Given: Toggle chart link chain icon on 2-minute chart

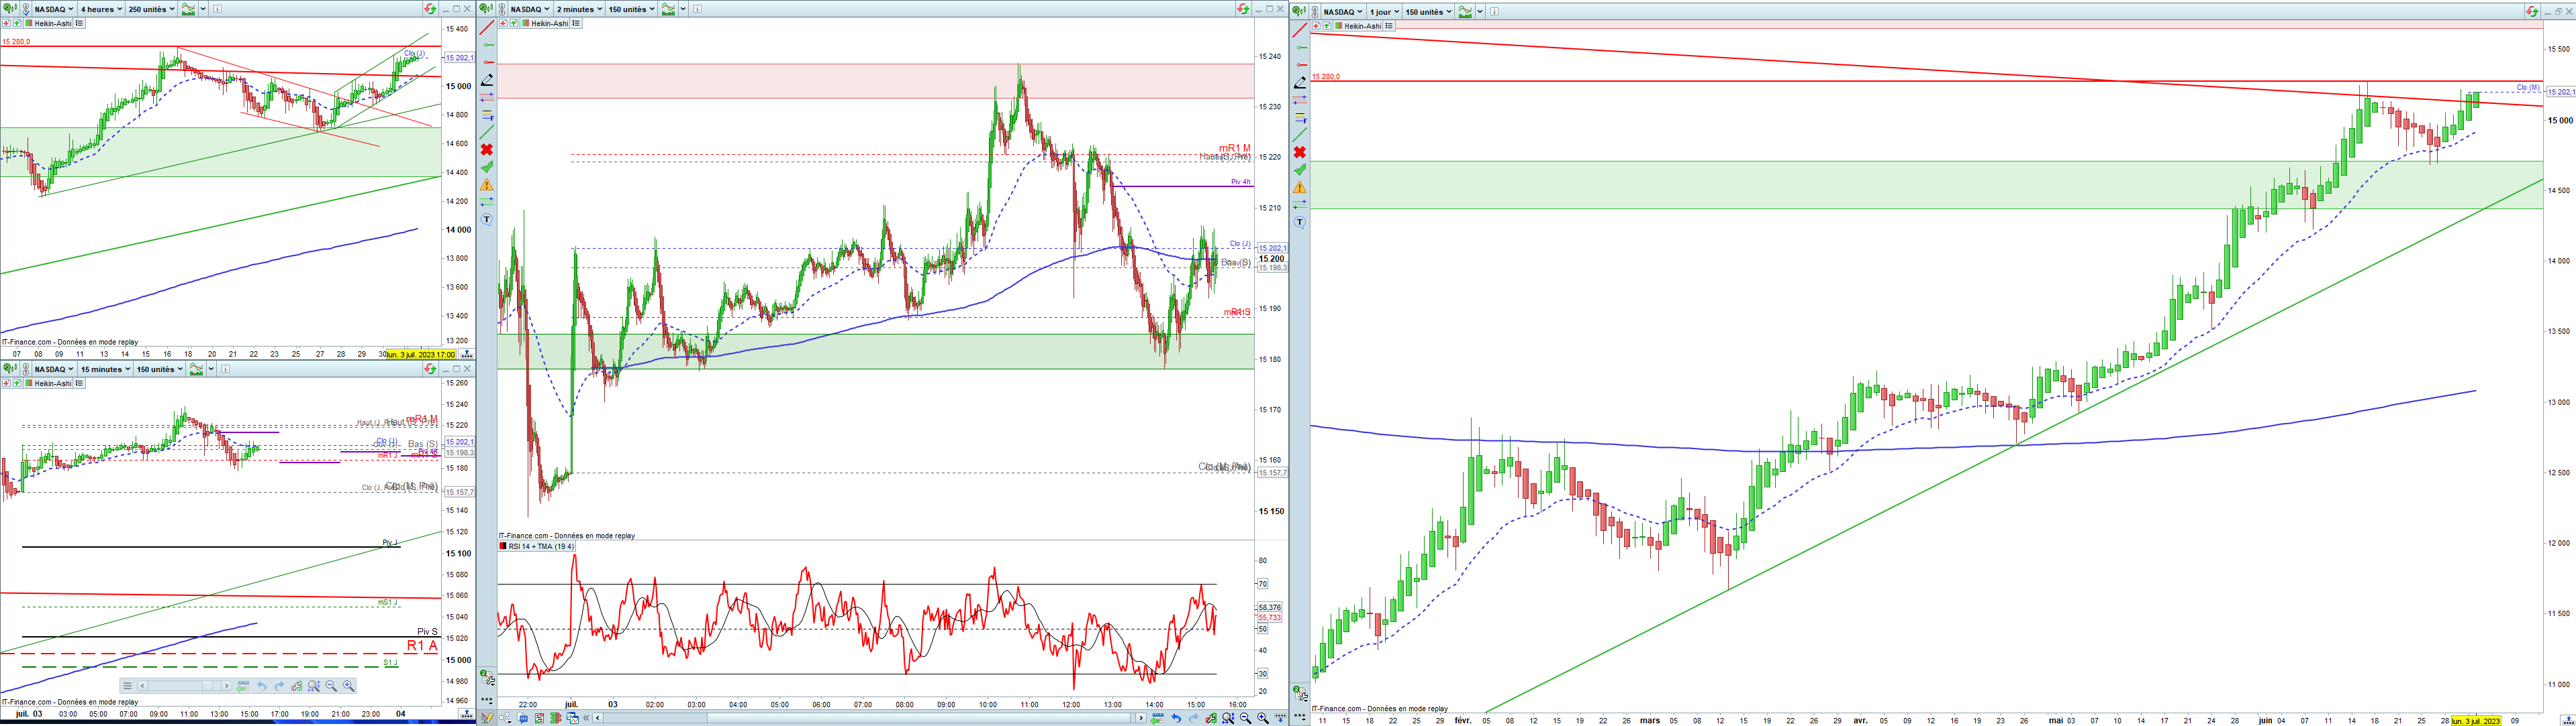Looking at the screenshot, I should pos(502,9).
